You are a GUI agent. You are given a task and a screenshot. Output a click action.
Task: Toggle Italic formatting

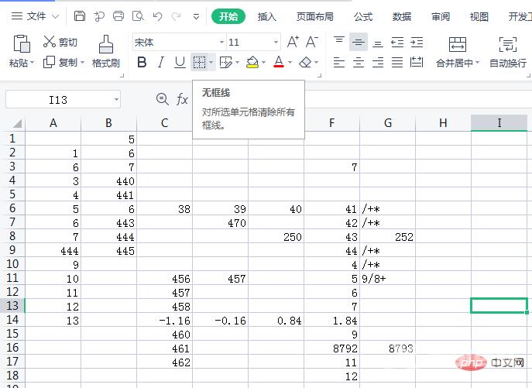161,63
